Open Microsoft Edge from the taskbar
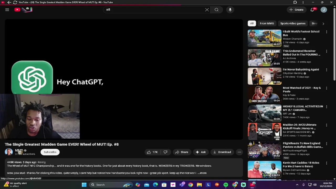The height and width of the screenshot is (189, 336). point(155,185)
